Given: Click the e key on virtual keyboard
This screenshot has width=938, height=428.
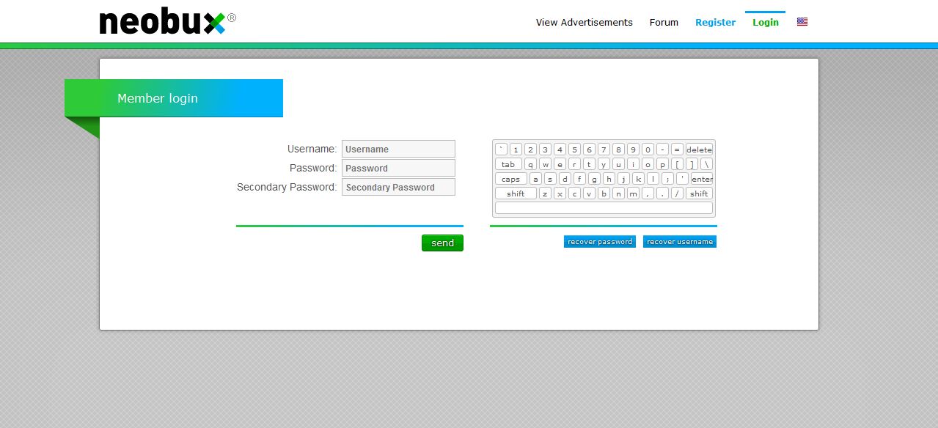Looking at the screenshot, I should tap(560, 164).
